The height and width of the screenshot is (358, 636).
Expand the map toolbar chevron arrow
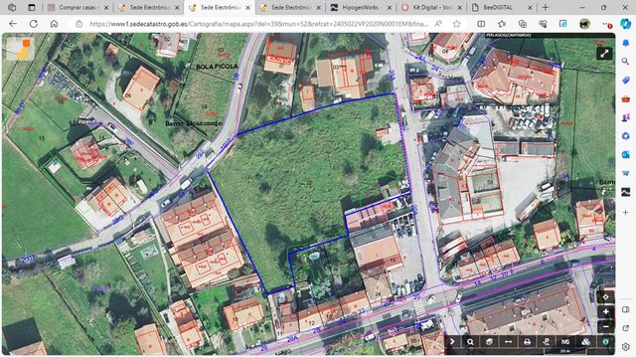click(452, 342)
